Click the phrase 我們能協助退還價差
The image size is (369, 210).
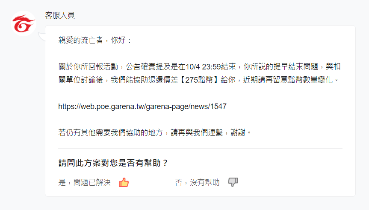tap(145, 80)
